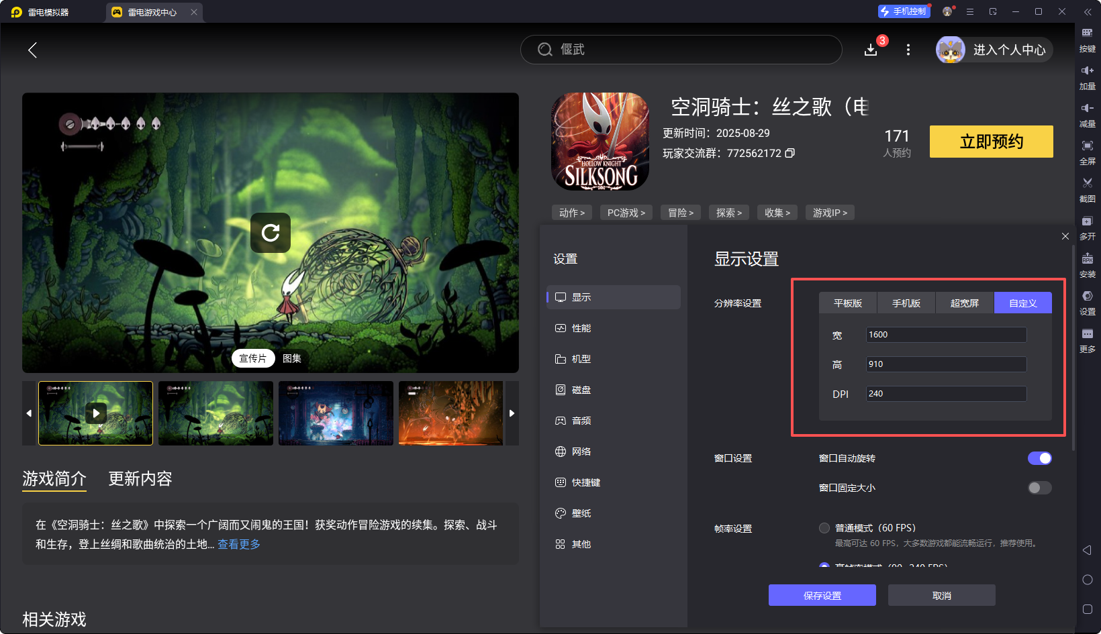Copy the player group number 772562172

[790, 153]
